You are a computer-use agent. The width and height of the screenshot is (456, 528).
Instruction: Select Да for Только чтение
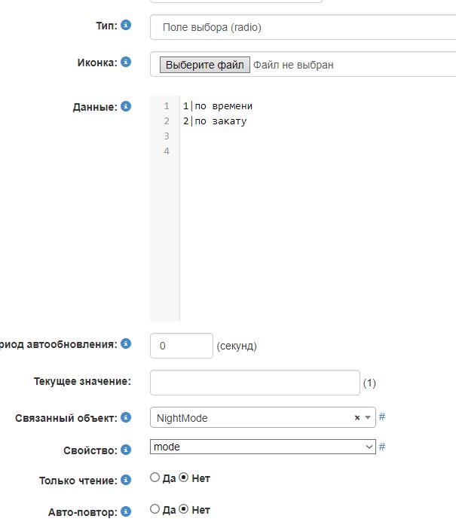tap(155, 478)
